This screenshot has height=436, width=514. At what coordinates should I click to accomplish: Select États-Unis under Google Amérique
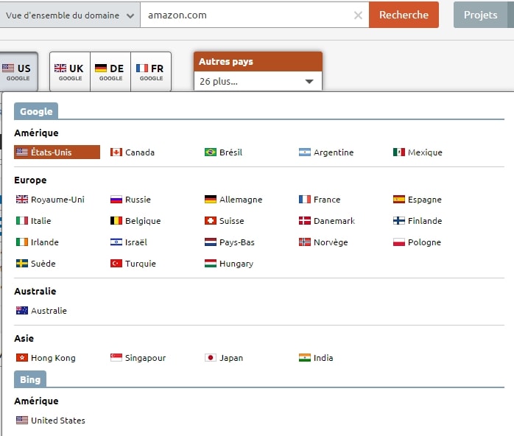coord(57,152)
